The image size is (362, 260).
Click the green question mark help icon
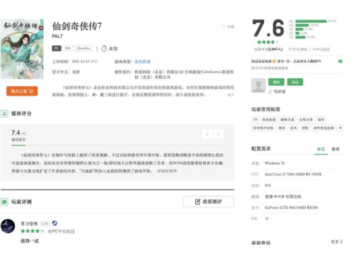340,61
